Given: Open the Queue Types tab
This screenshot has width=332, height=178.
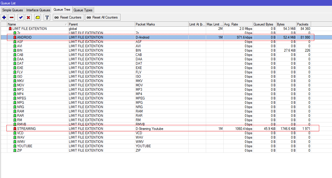Looking at the screenshot, I should pos(83,10).
